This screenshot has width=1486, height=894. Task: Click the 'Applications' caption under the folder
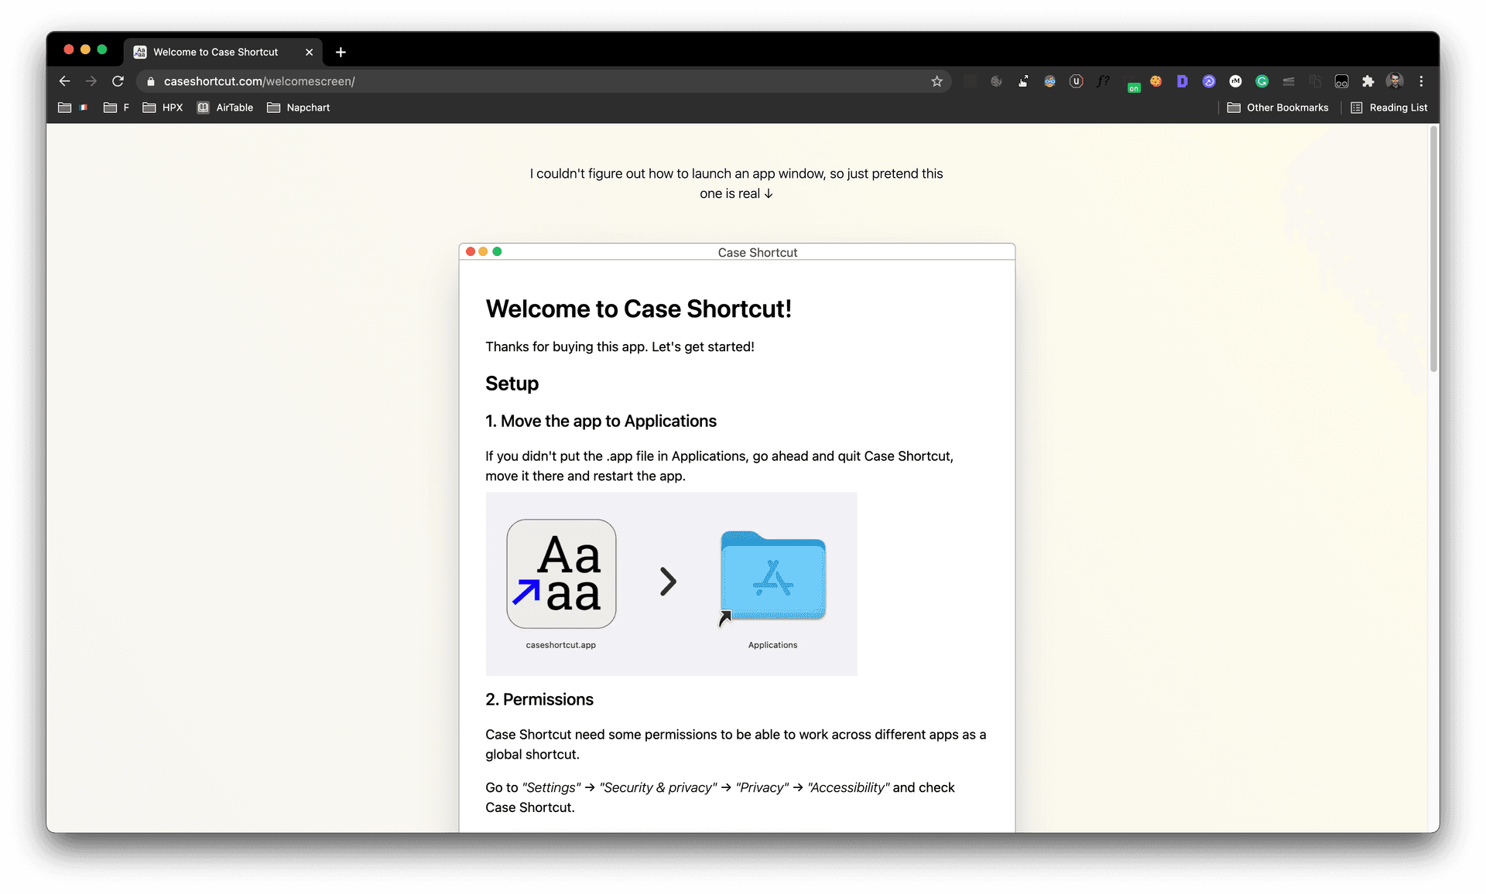772,645
